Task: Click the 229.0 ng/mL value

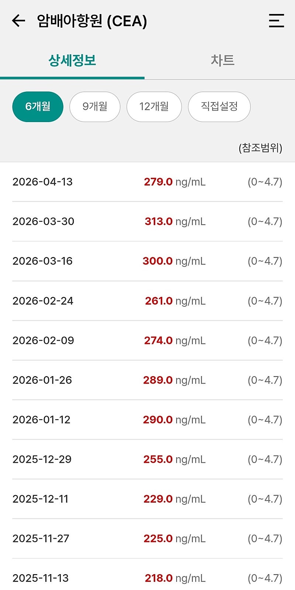Action: pos(174,499)
